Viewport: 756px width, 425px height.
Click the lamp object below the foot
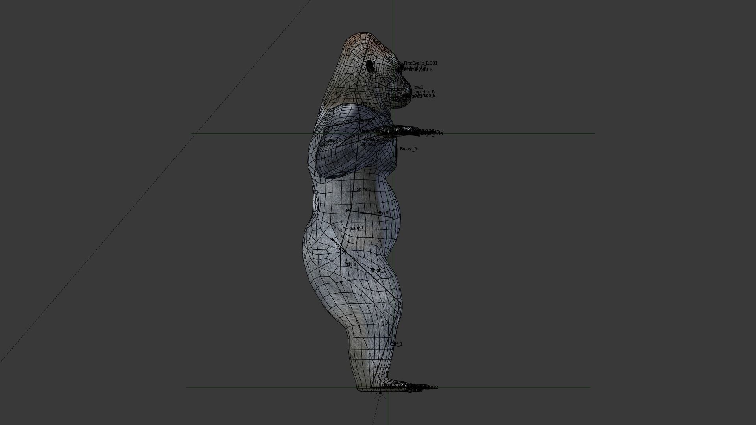380,393
